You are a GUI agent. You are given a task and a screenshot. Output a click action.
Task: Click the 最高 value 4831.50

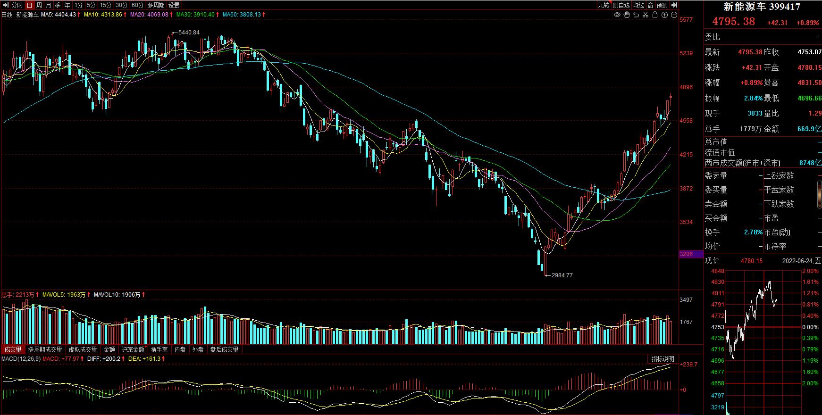coord(809,83)
